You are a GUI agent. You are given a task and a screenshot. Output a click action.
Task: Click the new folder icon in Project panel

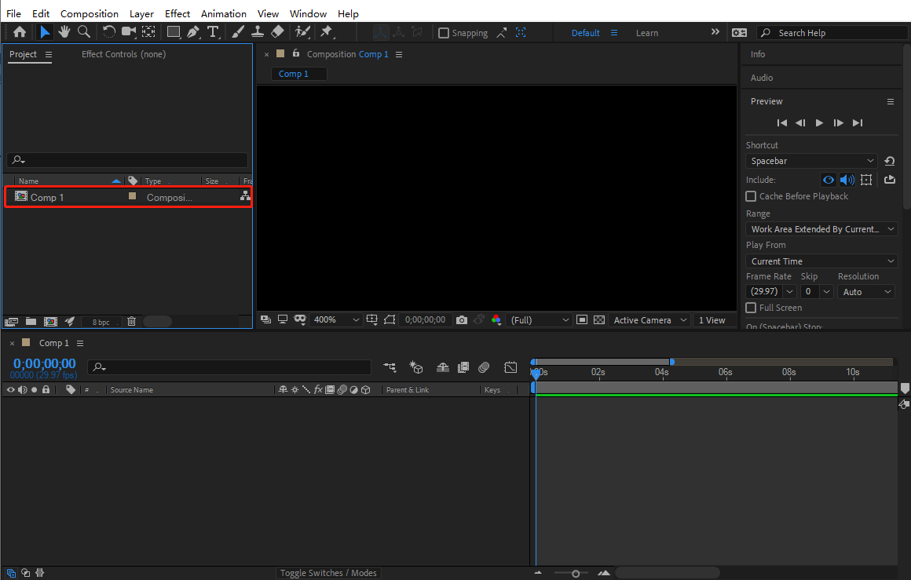(x=31, y=321)
